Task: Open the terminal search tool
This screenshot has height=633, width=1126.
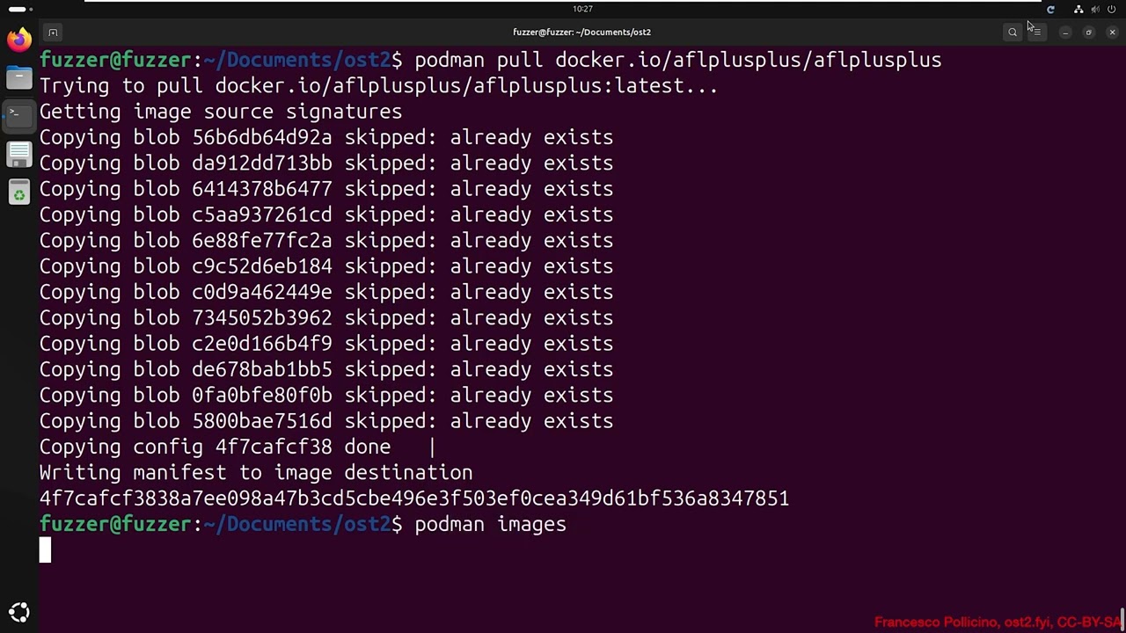Action: pos(1013,33)
